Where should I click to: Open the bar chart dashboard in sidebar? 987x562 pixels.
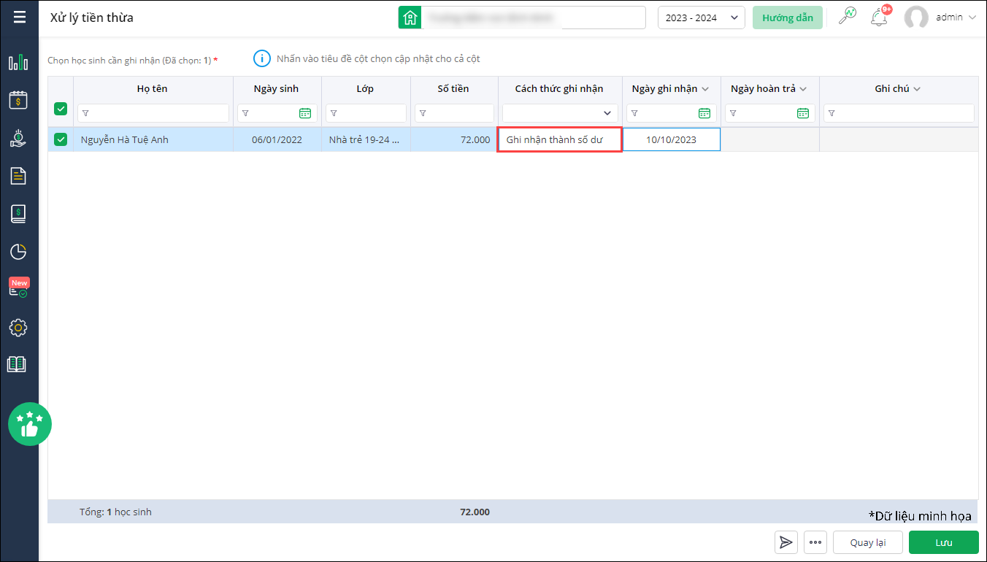tap(18, 62)
